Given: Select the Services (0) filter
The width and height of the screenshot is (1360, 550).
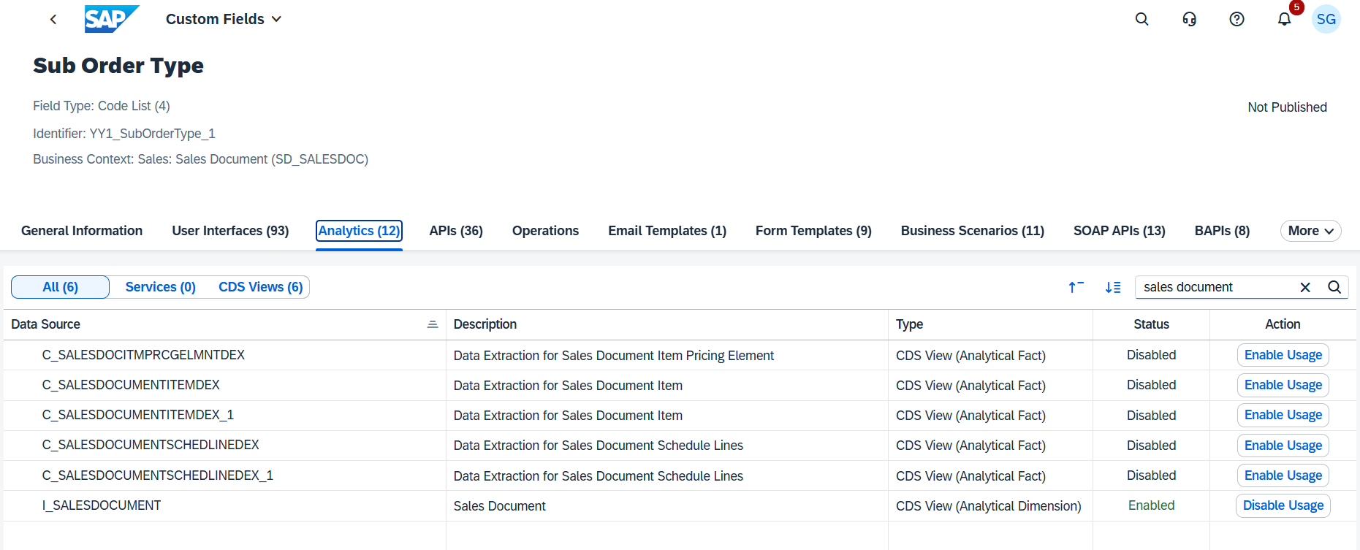Looking at the screenshot, I should pyautogui.click(x=160, y=287).
